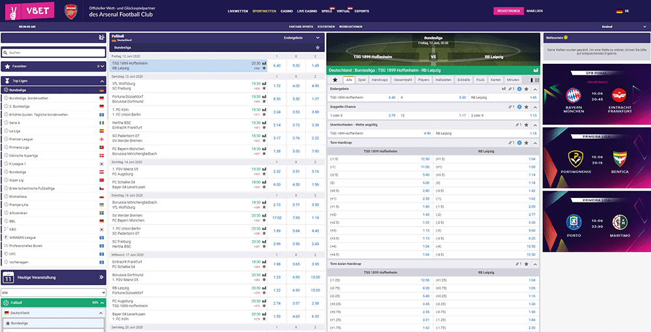Click the Registrieren button

[508, 11]
